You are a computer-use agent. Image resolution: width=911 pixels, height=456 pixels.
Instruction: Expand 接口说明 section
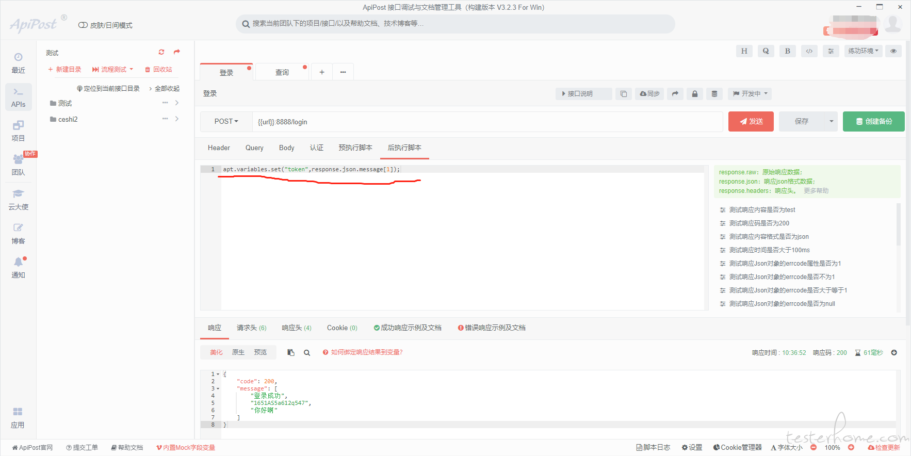(583, 94)
